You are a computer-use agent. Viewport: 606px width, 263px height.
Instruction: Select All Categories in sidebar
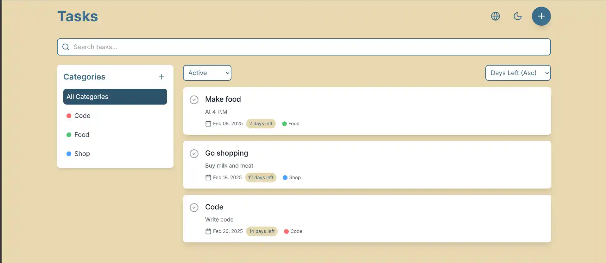(115, 97)
